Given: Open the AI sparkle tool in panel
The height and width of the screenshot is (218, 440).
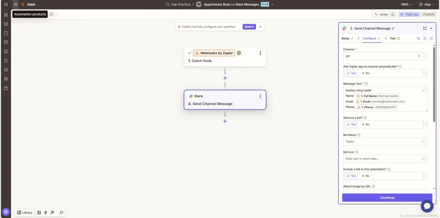Looking at the screenshot, I should pos(418,38).
